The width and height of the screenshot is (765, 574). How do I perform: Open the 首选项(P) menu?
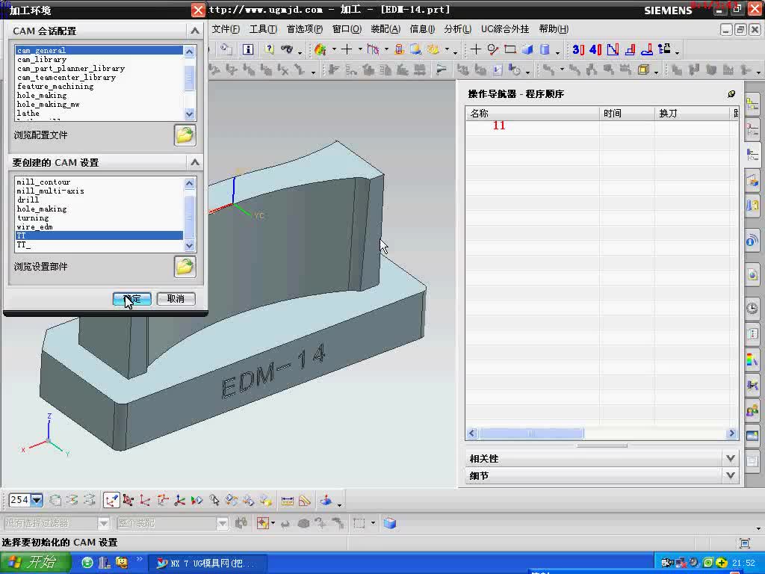coord(305,29)
